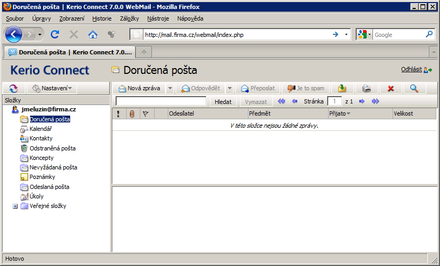Viewport: 440px width, 266px height.
Task: Click the browser reload icon
Action: [x=55, y=34]
